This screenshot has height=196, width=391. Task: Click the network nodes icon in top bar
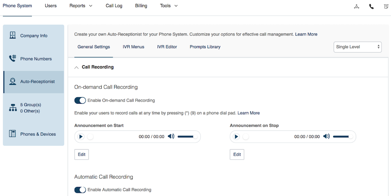click(357, 7)
